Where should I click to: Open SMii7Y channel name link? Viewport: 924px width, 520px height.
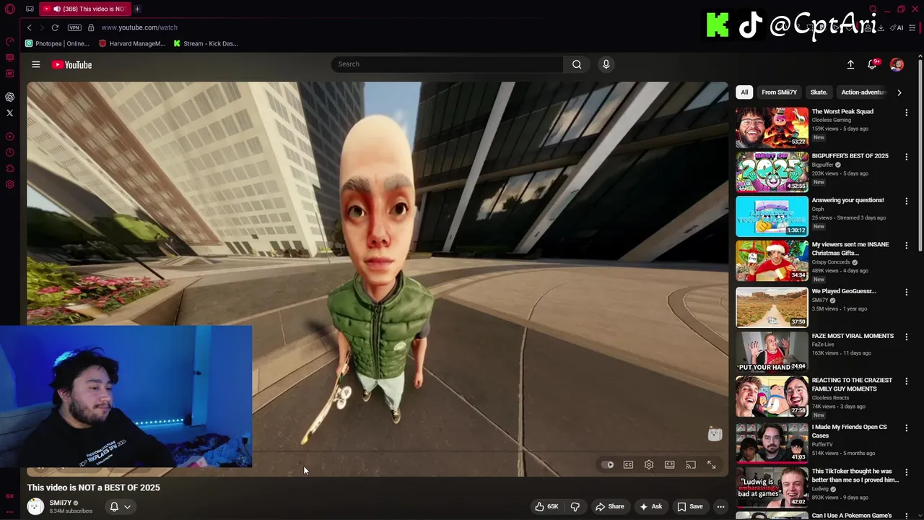61,503
